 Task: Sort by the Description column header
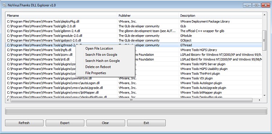click(220, 16)
